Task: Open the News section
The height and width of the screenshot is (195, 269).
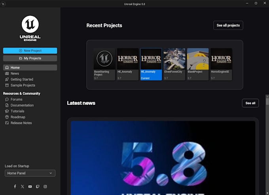Action: tap(15, 74)
